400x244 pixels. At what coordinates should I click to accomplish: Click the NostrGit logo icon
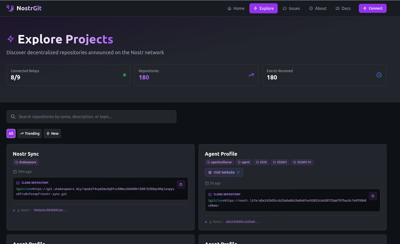pos(10,8)
